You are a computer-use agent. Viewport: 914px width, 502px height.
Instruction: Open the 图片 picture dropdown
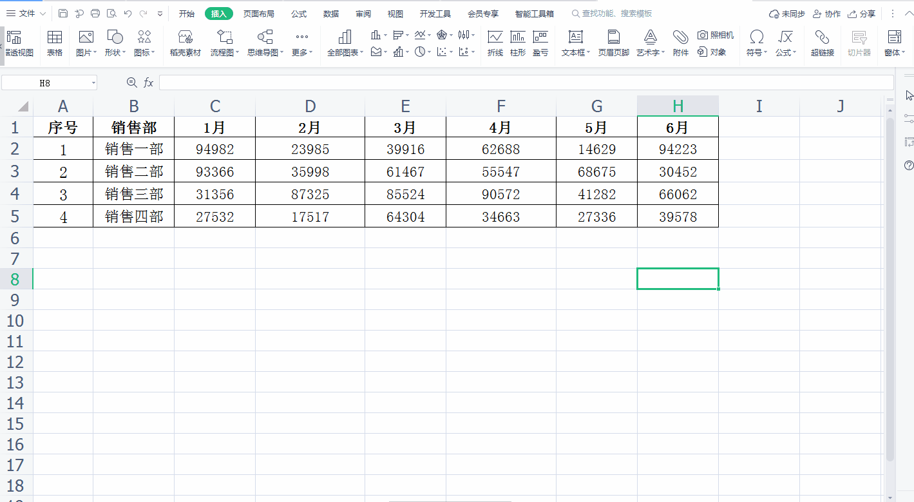[x=86, y=44]
